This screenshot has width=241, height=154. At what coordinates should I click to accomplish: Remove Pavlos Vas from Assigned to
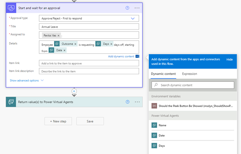[58, 36]
